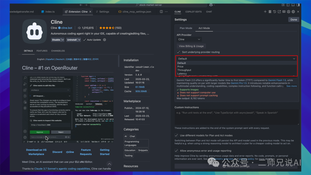The image size is (311, 175).
Task: Click the Cline demo screenshot thumbnail
Action: tap(68, 109)
